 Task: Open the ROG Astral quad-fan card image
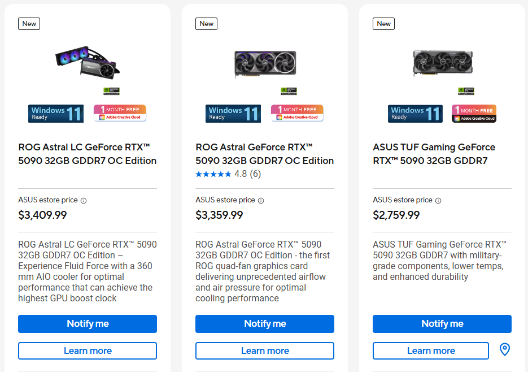click(x=265, y=64)
